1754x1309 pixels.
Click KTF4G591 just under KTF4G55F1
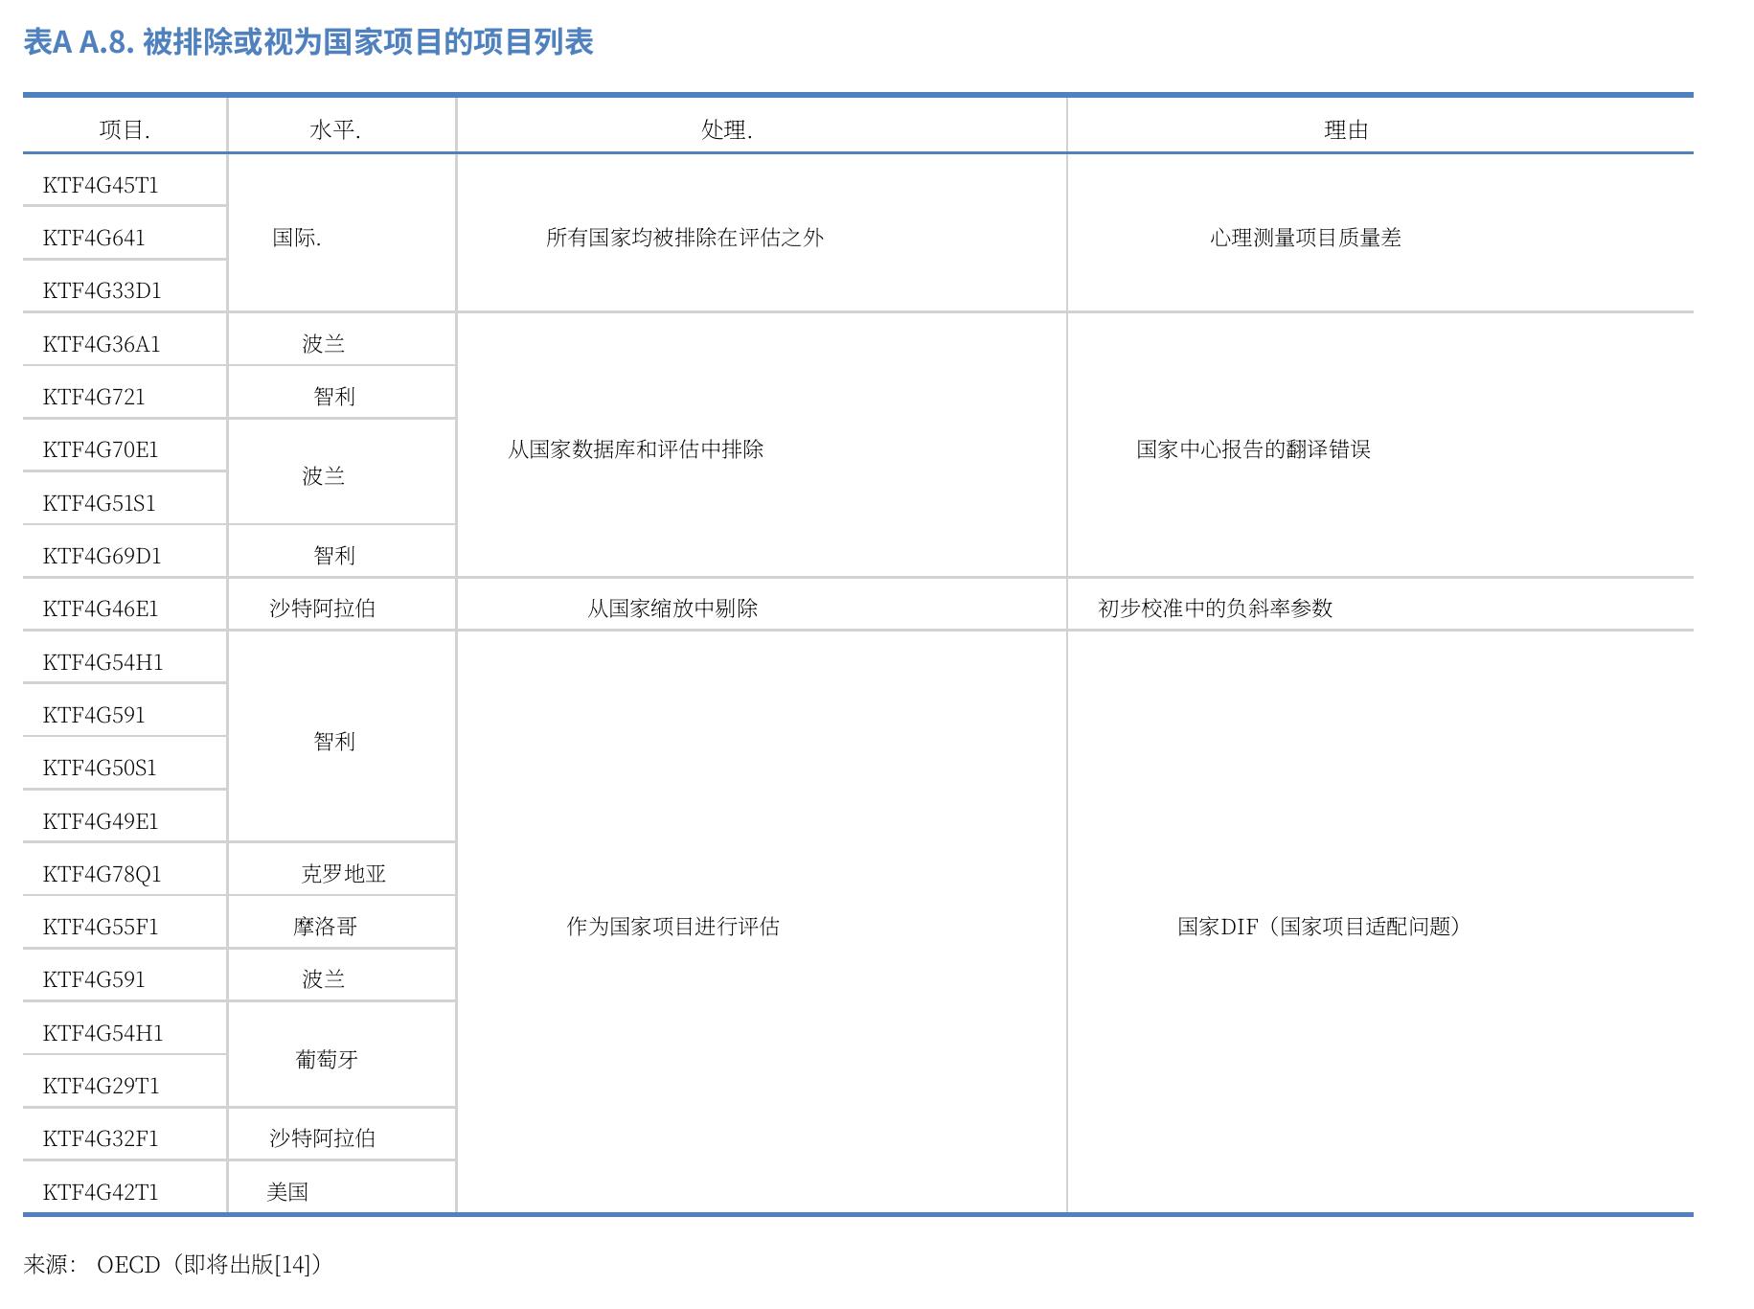click(94, 979)
